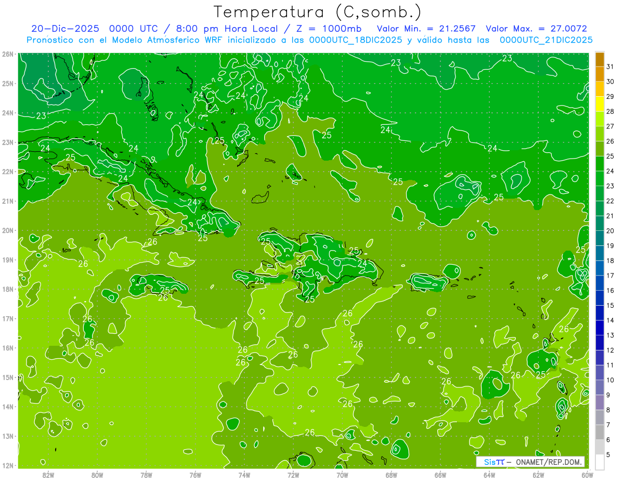This screenshot has height=482, width=624.
Task: Click the brown color bar segment above 31
Action: [600, 60]
